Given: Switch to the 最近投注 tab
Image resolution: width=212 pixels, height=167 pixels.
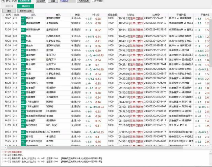Looking at the screenshot, I should click(x=26, y=6).
